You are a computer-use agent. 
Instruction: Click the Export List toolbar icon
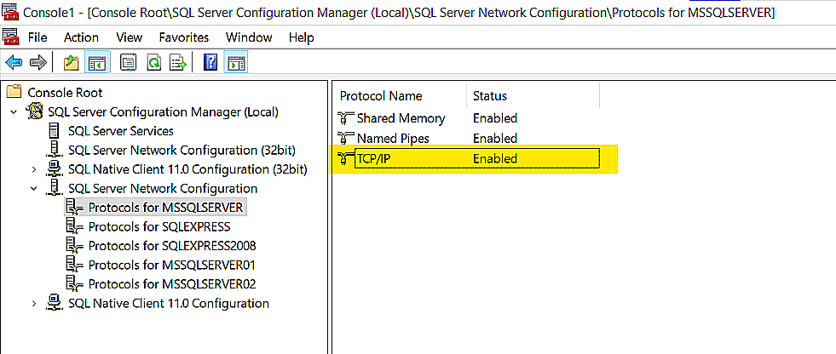178,63
